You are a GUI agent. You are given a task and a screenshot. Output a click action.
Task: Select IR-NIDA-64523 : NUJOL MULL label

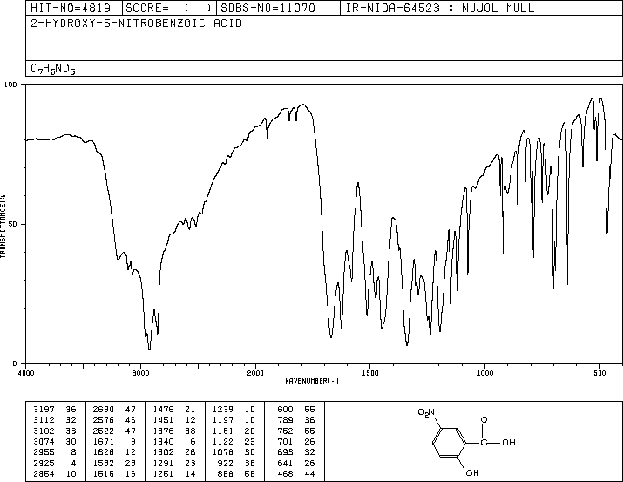(440, 8)
